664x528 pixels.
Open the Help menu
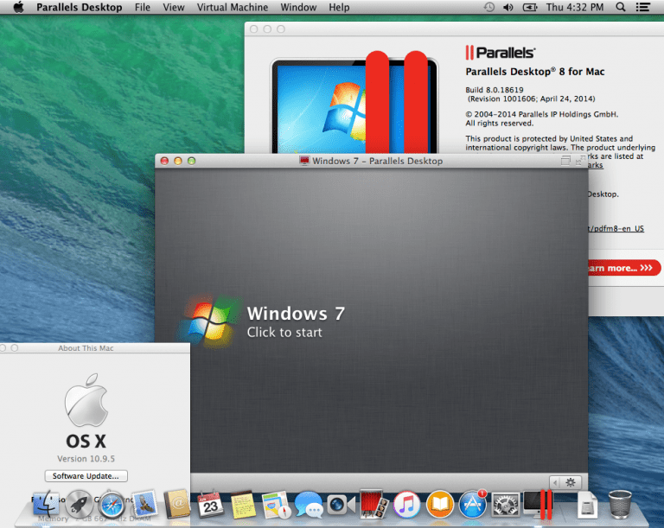tap(339, 7)
